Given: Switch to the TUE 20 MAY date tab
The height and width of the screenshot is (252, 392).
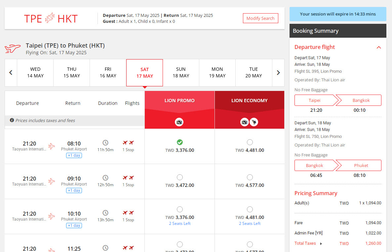Looking at the screenshot, I should coord(254,72).
